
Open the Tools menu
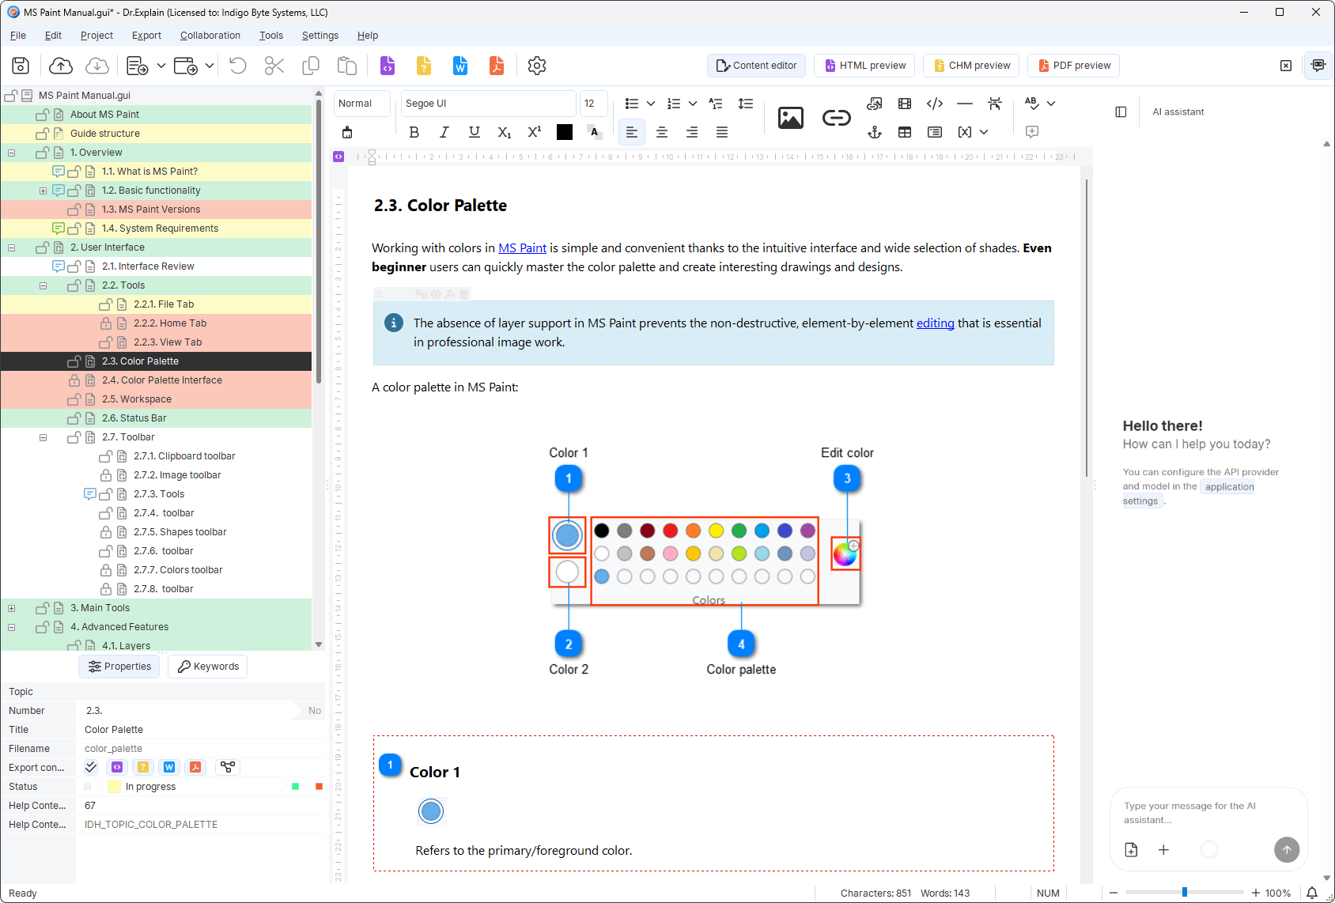coord(271,36)
